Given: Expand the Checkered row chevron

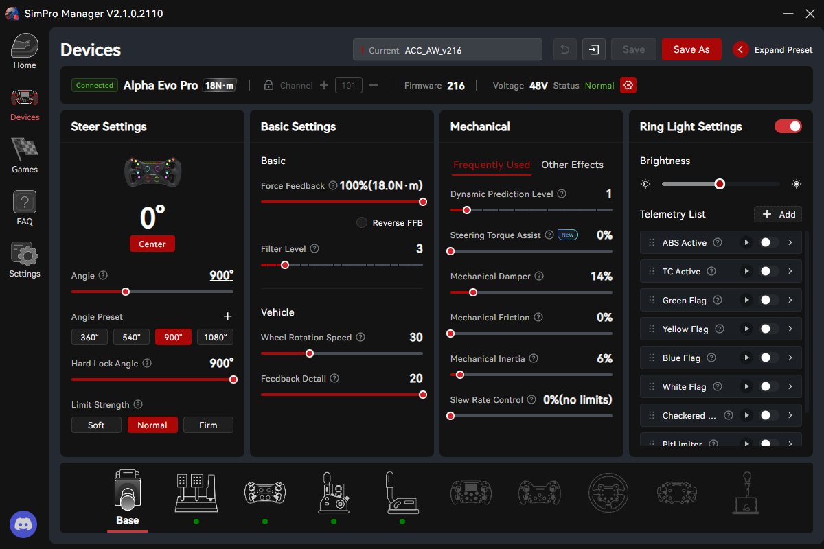Looking at the screenshot, I should (790, 415).
